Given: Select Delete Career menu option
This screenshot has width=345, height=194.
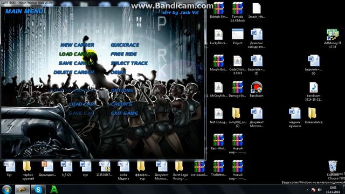Looking at the screenshot, I should (x=74, y=72).
